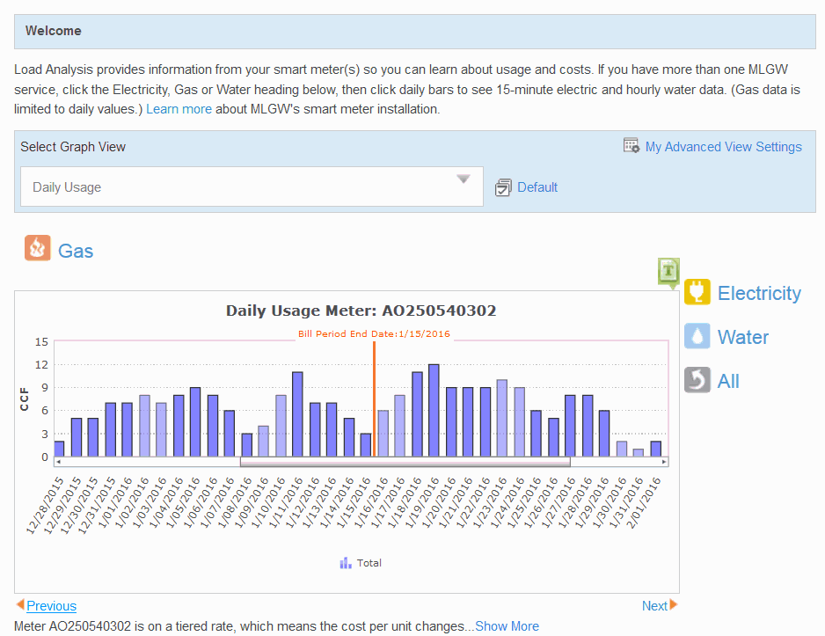Click the blue Water drop icon
The height and width of the screenshot is (636, 825).
[697, 336]
